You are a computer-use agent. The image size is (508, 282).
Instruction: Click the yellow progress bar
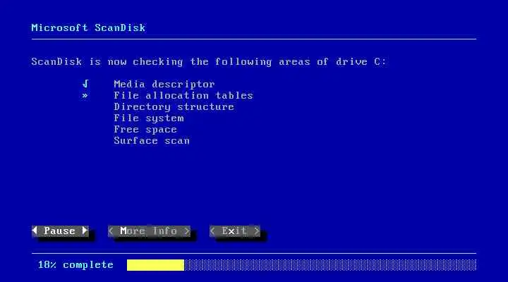click(155, 265)
